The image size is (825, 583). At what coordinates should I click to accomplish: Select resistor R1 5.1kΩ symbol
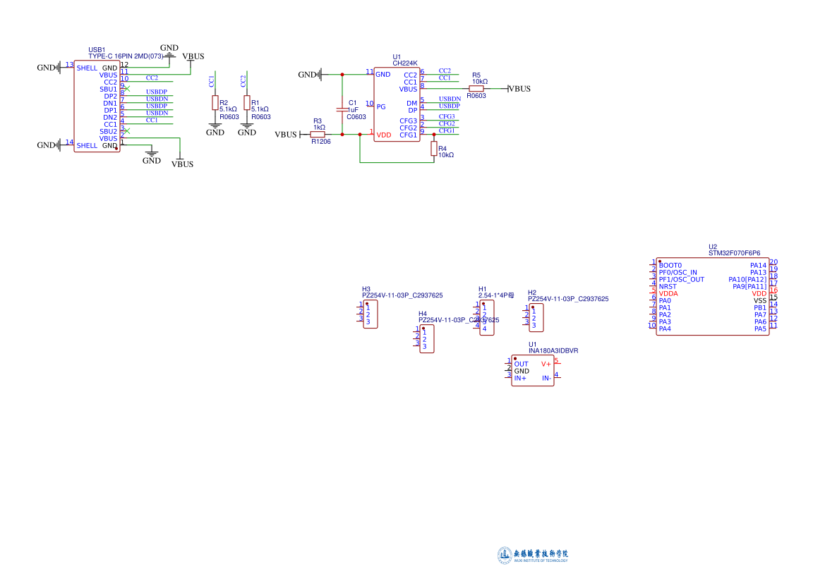(x=247, y=102)
